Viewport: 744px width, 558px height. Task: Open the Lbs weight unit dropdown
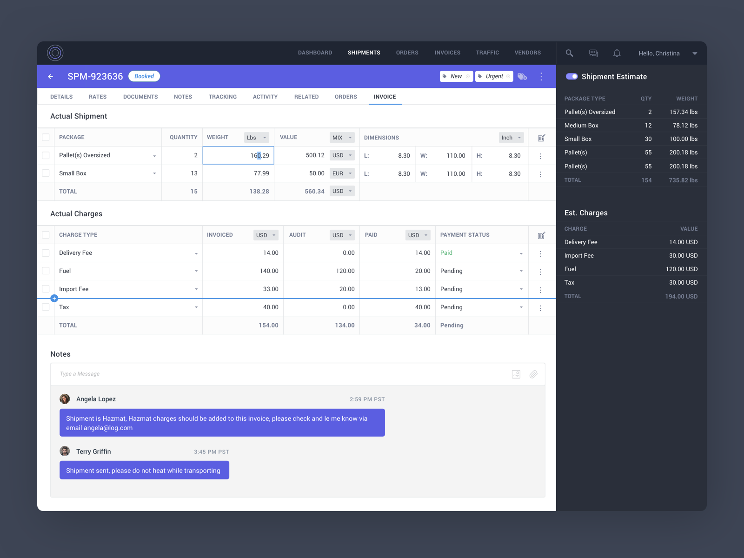click(256, 138)
